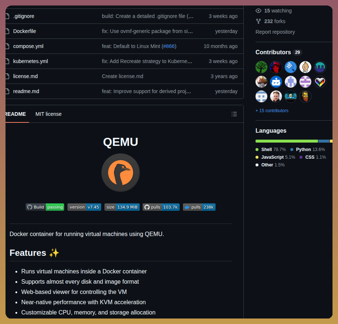Click green Shell segment of language bar
The image size is (338, 324).
[287, 141]
